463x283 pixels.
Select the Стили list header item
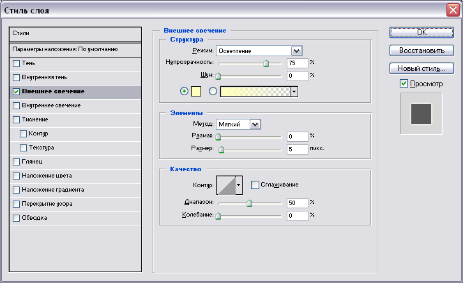pyautogui.click(x=75, y=34)
